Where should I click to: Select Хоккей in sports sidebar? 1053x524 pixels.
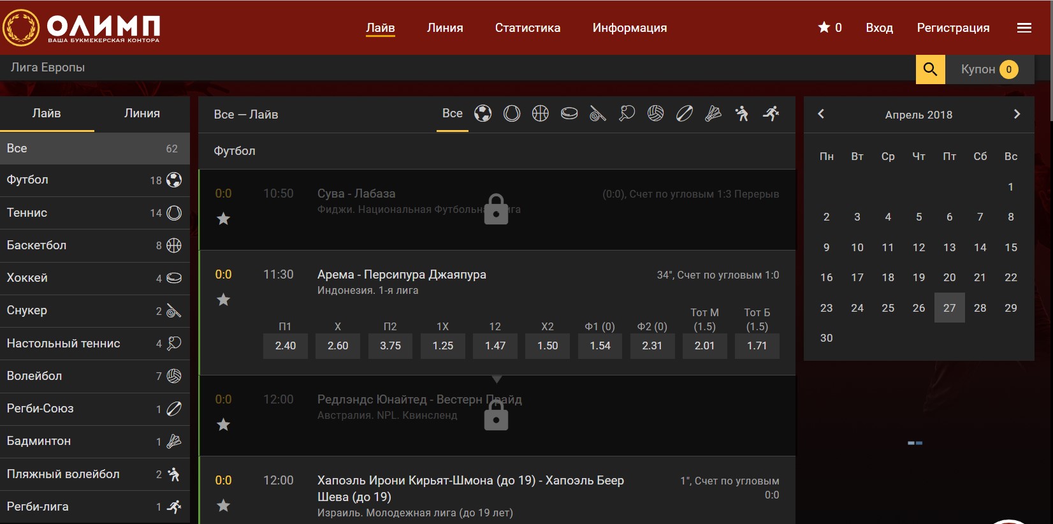[x=95, y=278]
